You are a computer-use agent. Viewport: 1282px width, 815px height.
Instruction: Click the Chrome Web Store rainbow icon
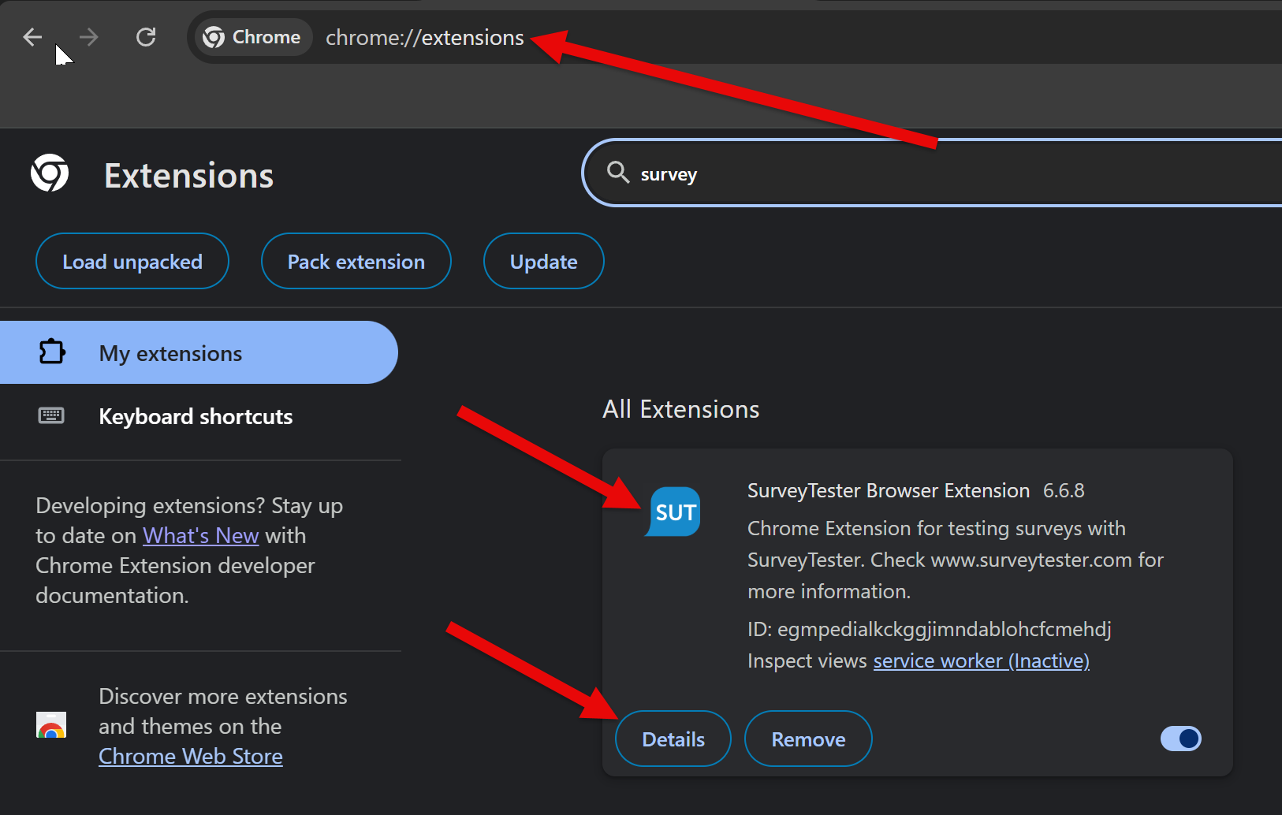51,725
